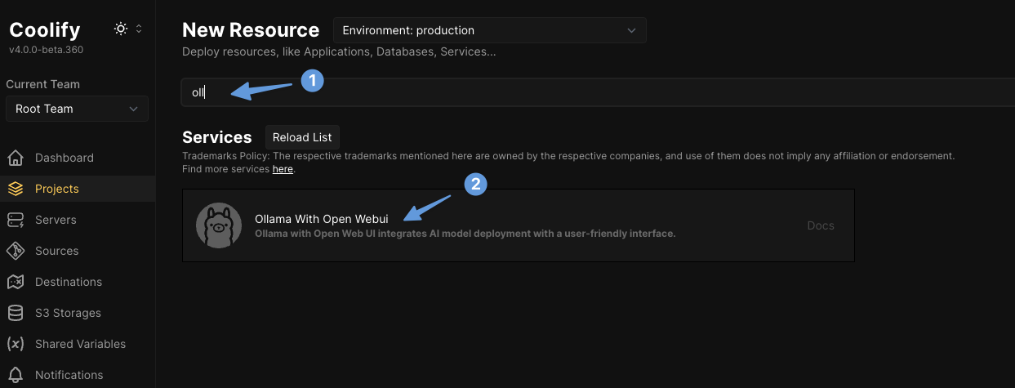The image size is (1015, 388).
Task: Click the Dashboard house icon
Action: click(x=16, y=158)
